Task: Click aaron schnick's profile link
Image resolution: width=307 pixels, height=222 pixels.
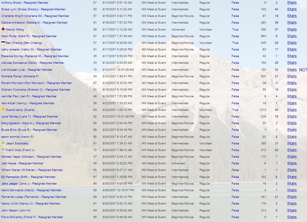Action: [17, 137]
